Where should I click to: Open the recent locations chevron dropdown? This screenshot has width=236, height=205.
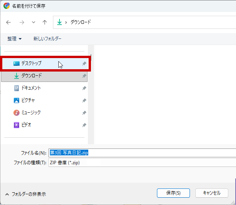(x=33, y=22)
